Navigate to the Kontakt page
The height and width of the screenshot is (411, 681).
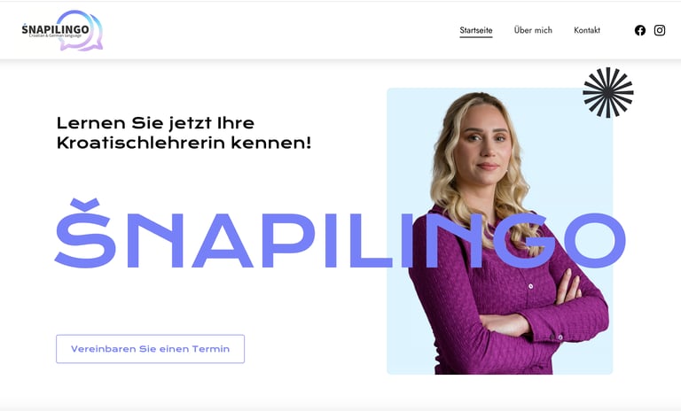(587, 30)
